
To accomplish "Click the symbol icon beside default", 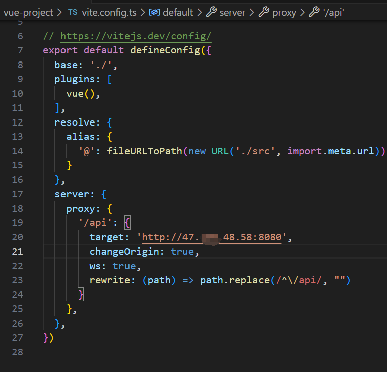I will 154,12.
